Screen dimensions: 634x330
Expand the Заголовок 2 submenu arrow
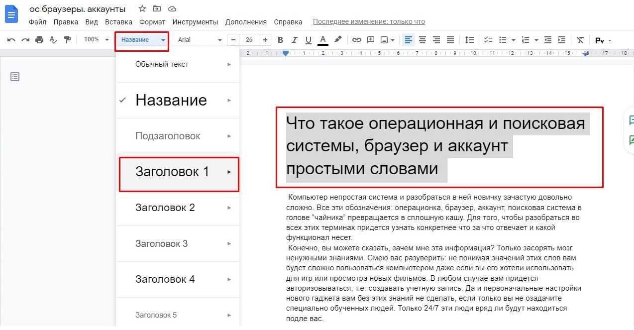[229, 208]
